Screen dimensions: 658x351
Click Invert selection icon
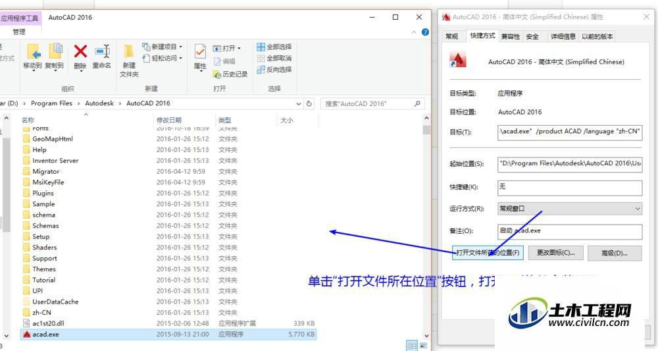[261, 69]
